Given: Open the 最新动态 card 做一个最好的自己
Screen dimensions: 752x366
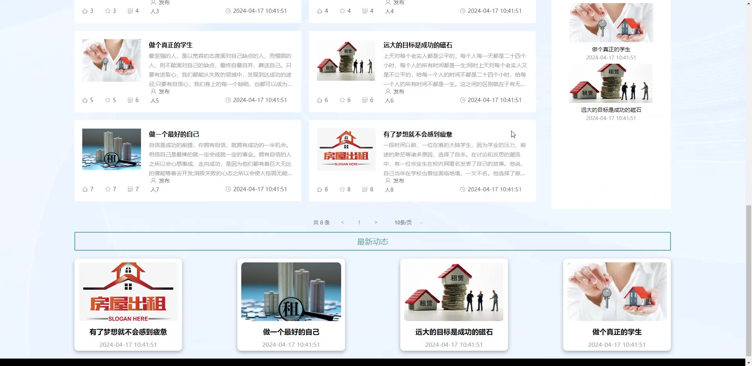Looking at the screenshot, I should [291, 305].
